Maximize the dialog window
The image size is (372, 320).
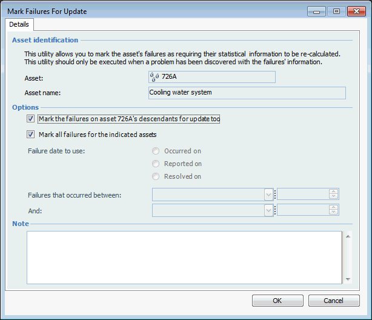click(336, 11)
